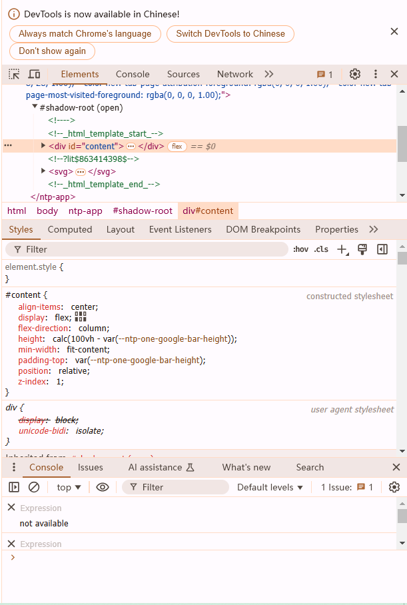Click the Elements tree vertical scrollbar thumb

[402, 143]
